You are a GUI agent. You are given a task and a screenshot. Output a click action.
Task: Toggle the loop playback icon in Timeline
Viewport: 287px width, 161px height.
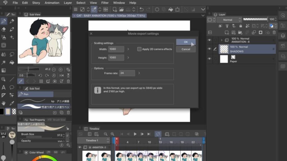click(x=158, y=134)
